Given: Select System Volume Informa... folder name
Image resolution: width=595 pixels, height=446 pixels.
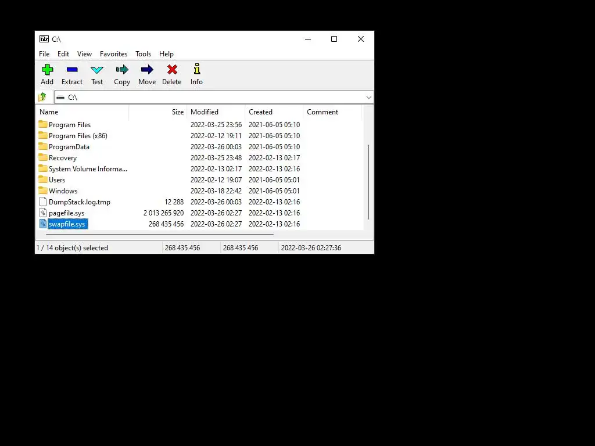Looking at the screenshot, I should click(x=88, y=168).
